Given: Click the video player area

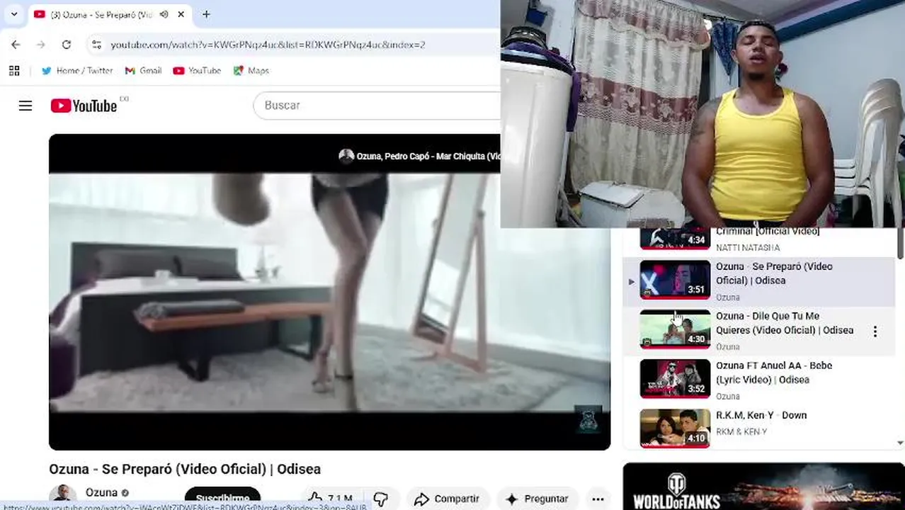Looking at the screenshot, I should coord(329,292).
